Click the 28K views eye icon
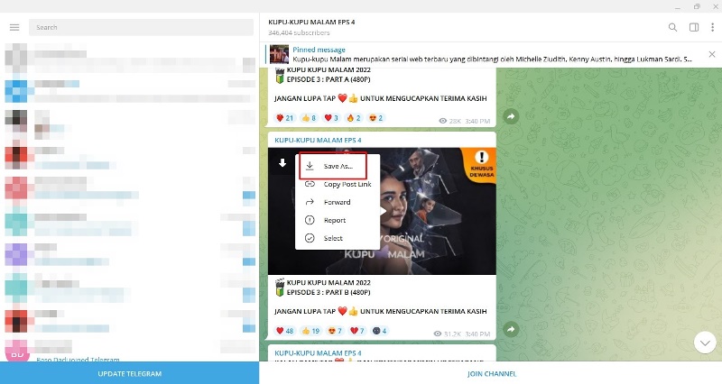 coord(443,121)
